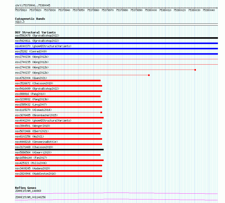Select the esv2740236 (Wong2012b) label

(x=32, y=67)
